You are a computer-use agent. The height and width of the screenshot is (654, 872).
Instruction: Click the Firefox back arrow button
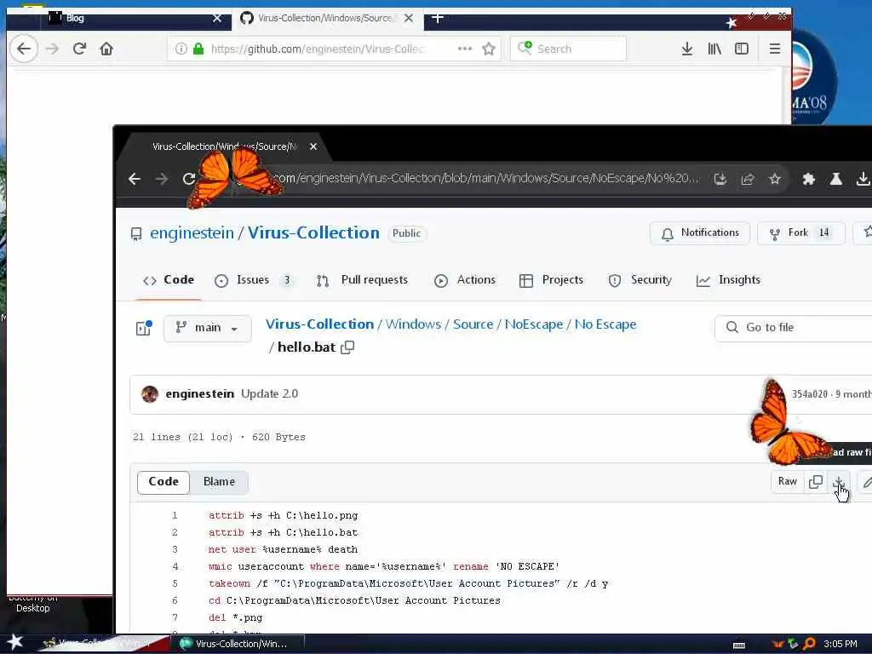tap(24, 49)
